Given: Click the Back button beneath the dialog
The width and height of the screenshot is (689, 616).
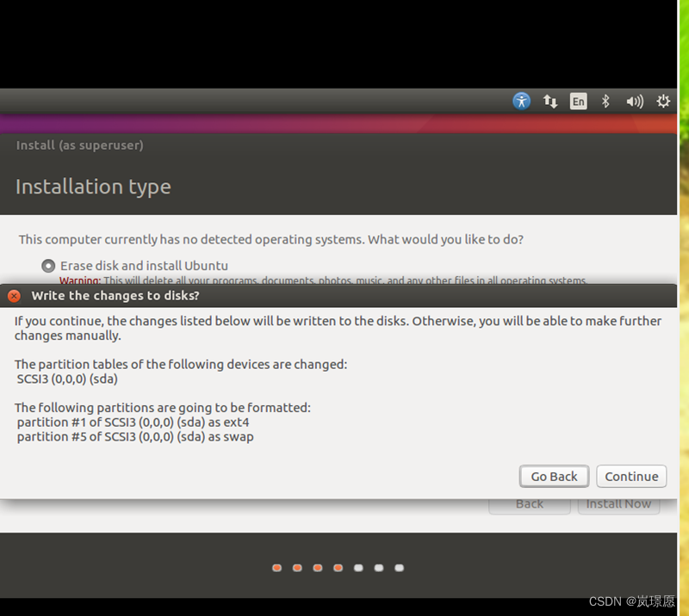Looking at the screenshot, I should click(x=528, y=503).
